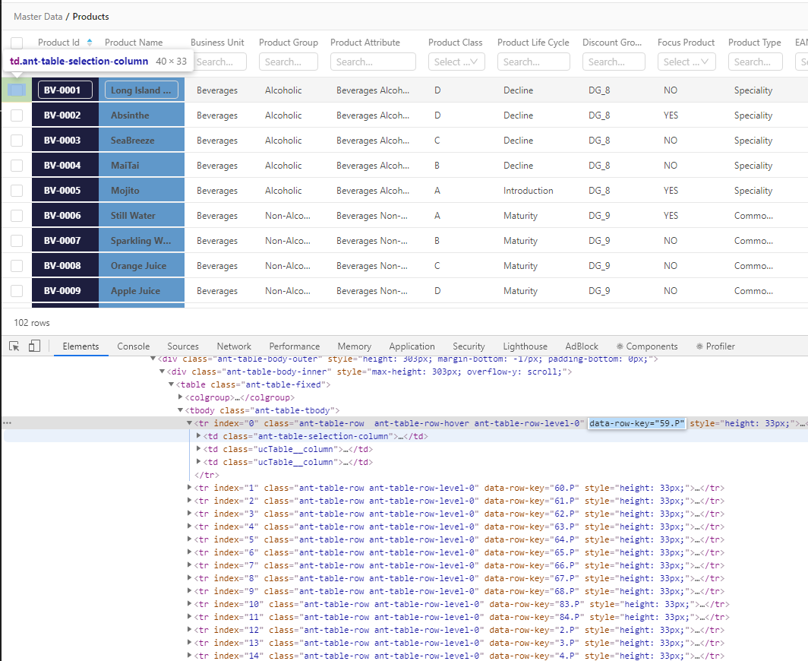Click the Product Id sort arrows icon
Image resolution: width=808 pixels, height=661 pixels.
click(90, 43)
